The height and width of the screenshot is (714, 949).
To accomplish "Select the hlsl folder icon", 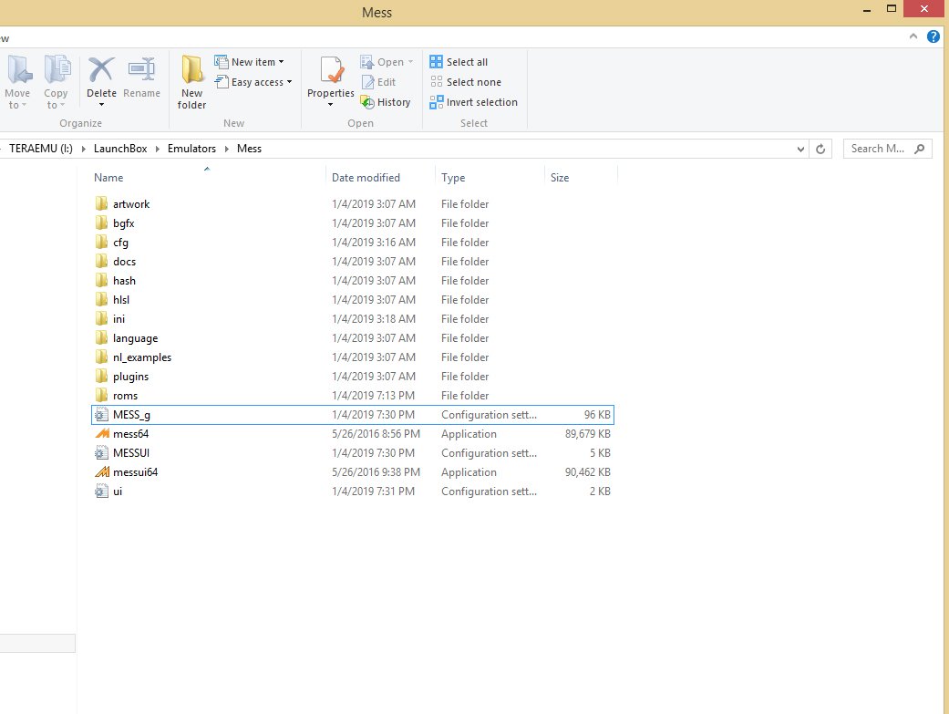I will click(102, 299).
